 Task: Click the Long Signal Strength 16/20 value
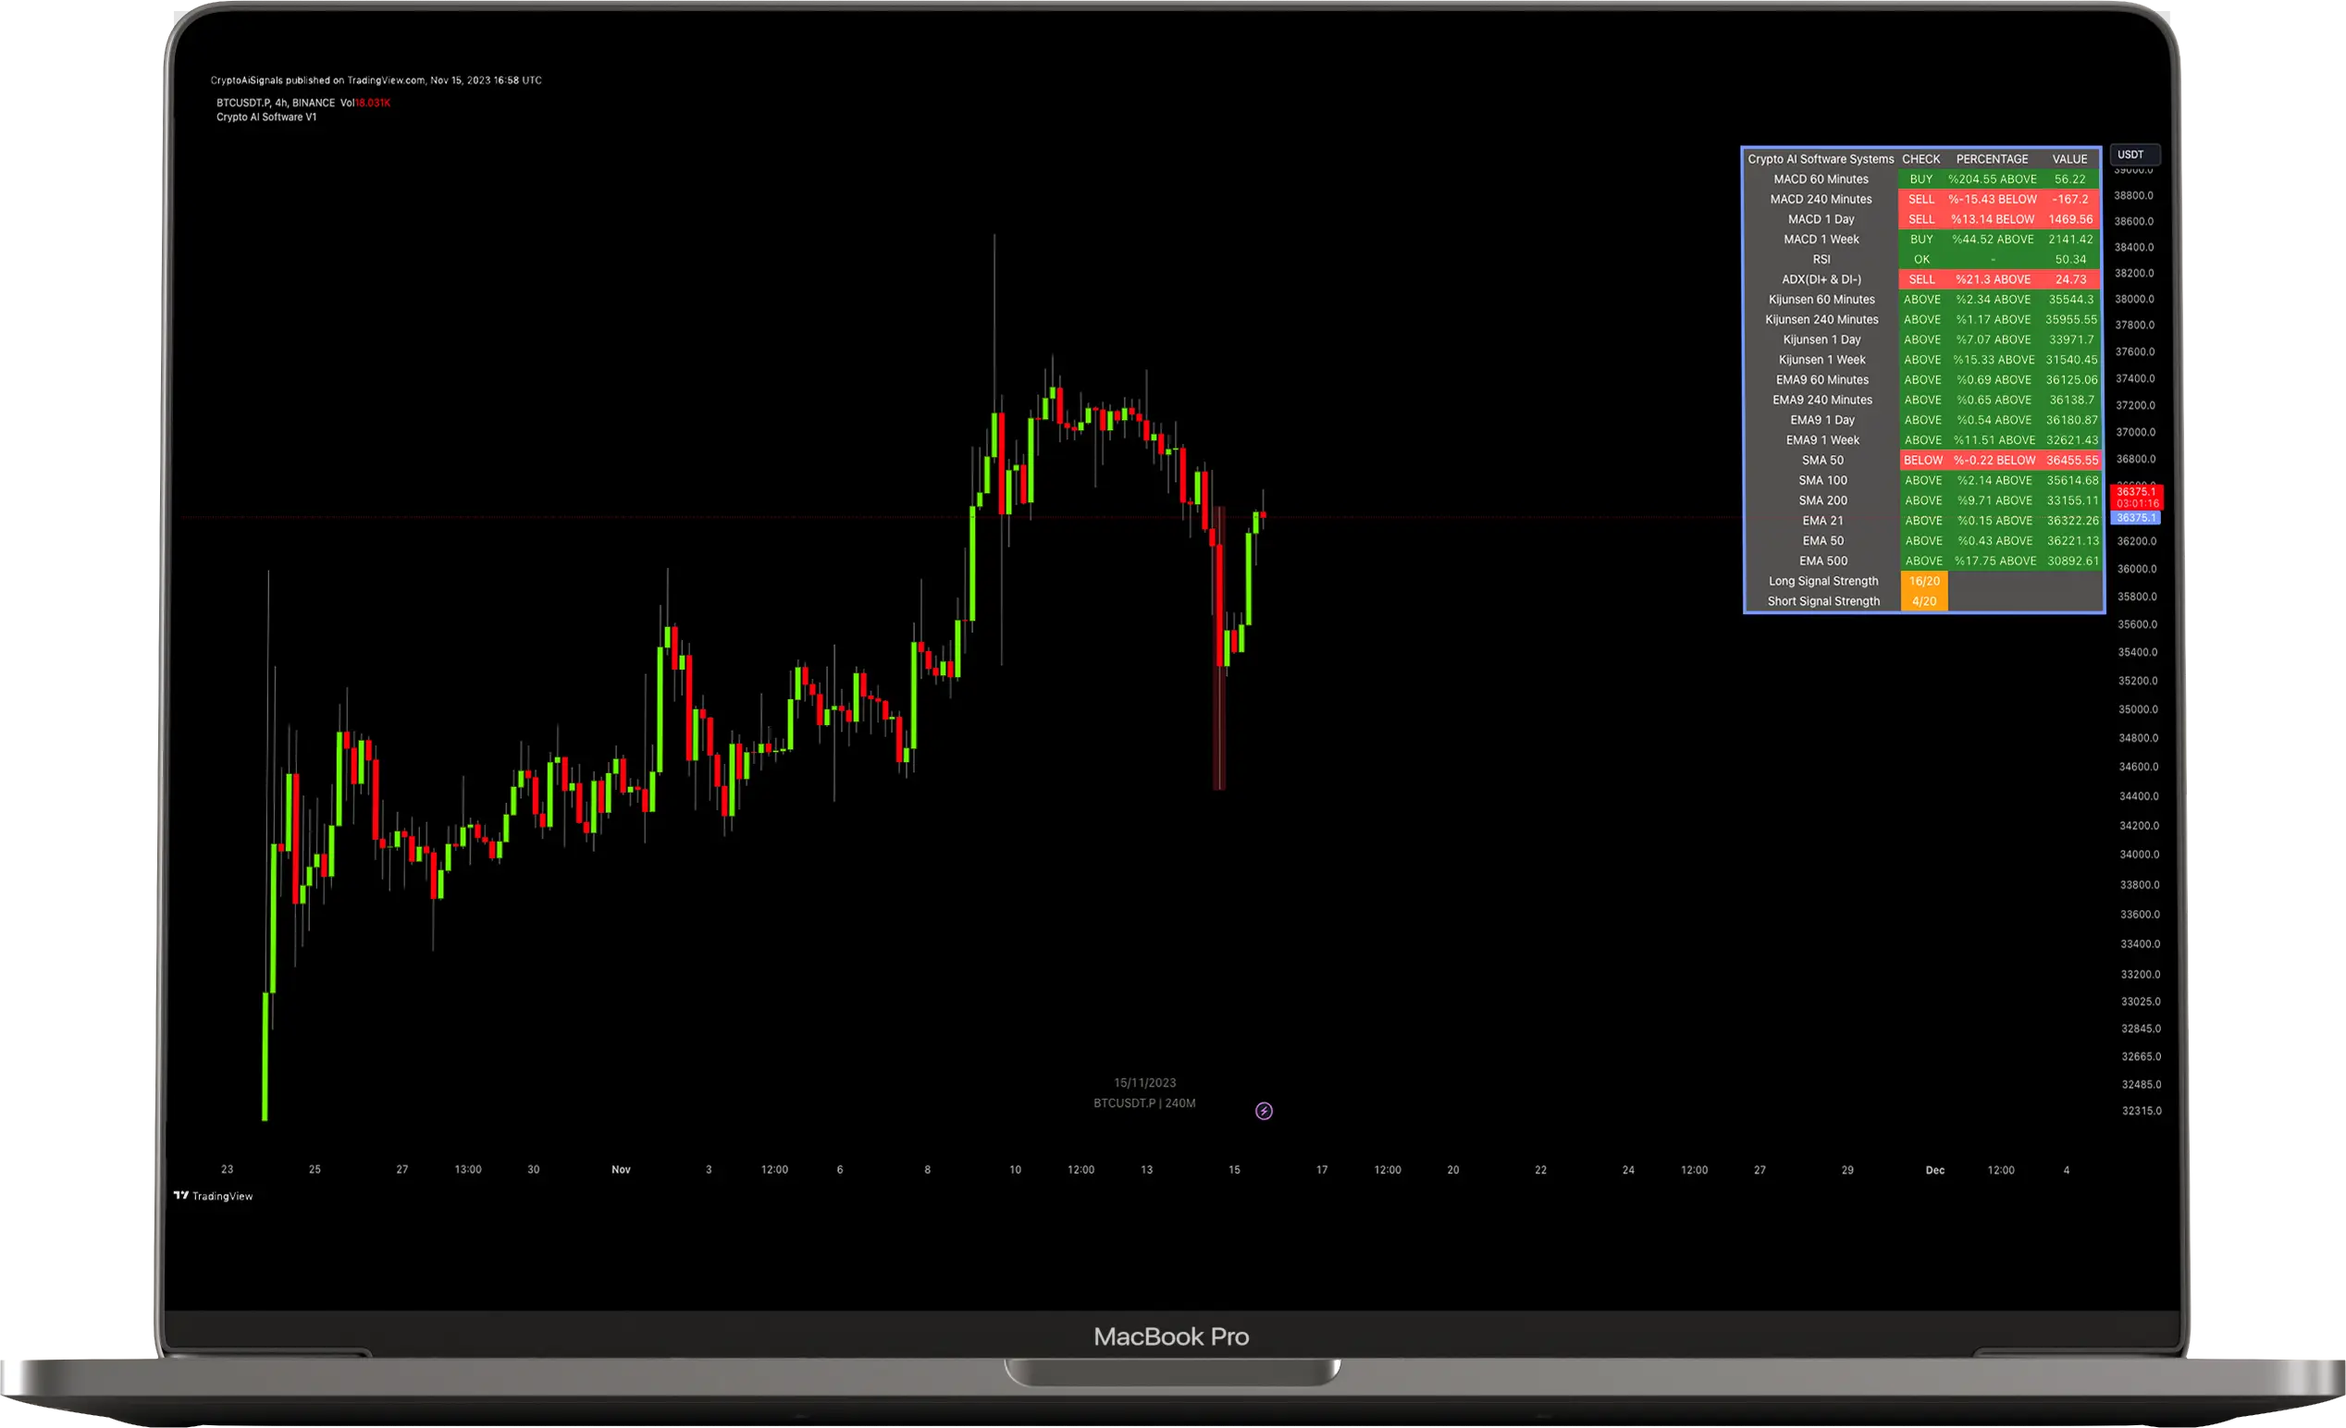tap(1923, 581)
